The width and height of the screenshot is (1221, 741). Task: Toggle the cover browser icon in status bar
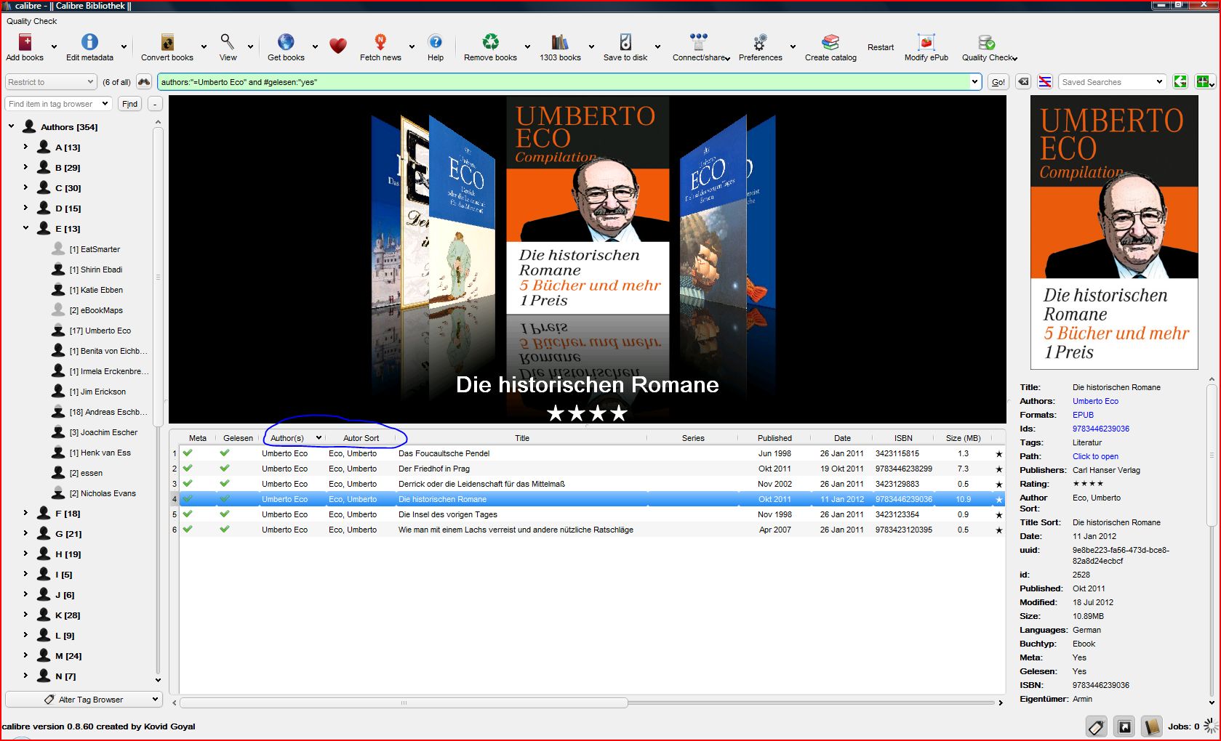tap(1124, 726)
